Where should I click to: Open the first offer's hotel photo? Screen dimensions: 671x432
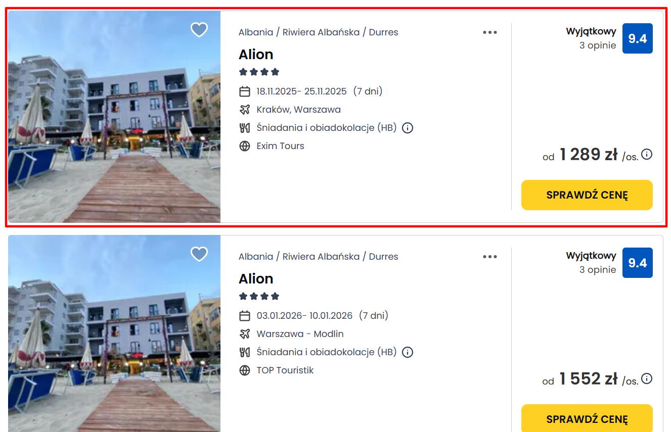click(x=114, y=117)
